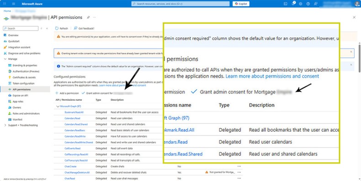The width and height of the screenshot is (361, 181).
Task: Close the API permissions blade
Action: [x=354, y=17]
